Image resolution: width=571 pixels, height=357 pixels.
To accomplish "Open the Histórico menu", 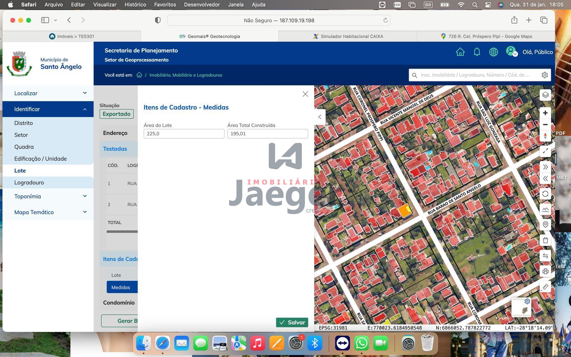I will pos(135,5).
